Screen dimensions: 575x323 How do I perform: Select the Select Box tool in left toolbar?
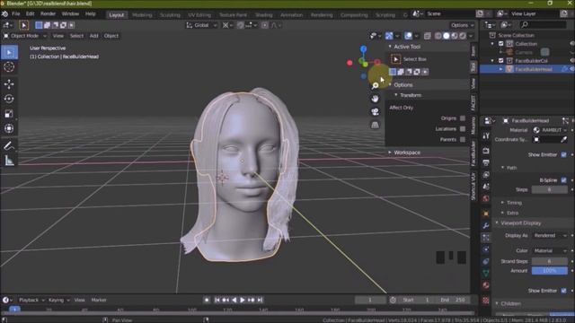coord(9,52)
